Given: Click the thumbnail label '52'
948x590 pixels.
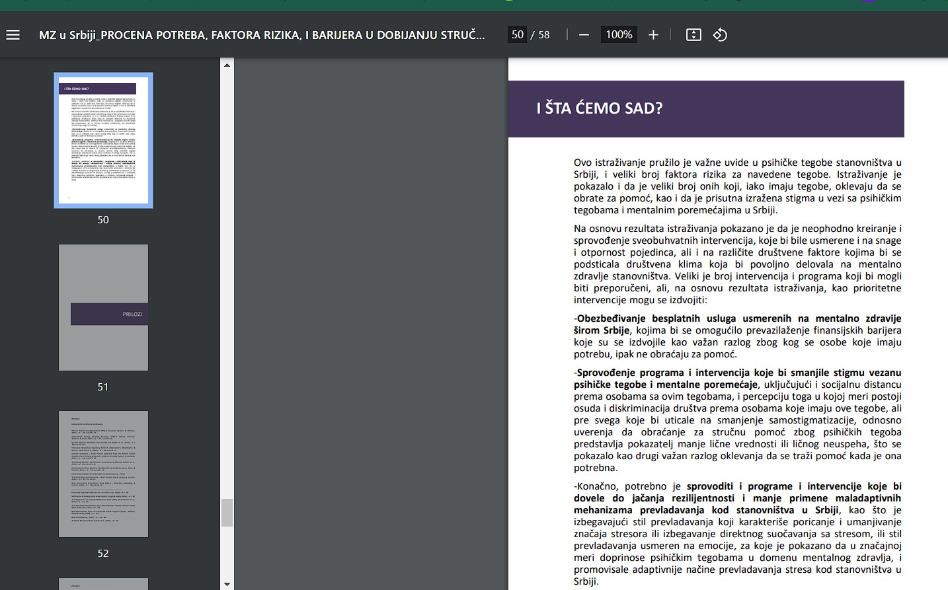Looking at the screenshot, I should pyautogui.click(x=103, y=553).
